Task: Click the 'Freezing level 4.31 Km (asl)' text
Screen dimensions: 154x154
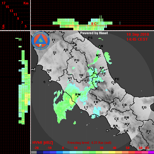Action: click(x=89, y=143)
